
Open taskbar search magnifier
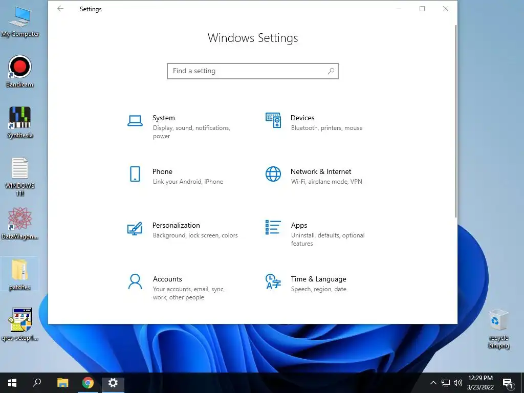[37, 383]
